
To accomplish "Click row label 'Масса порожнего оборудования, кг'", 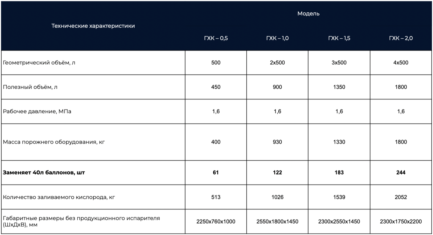I will (x=54, y=142).
